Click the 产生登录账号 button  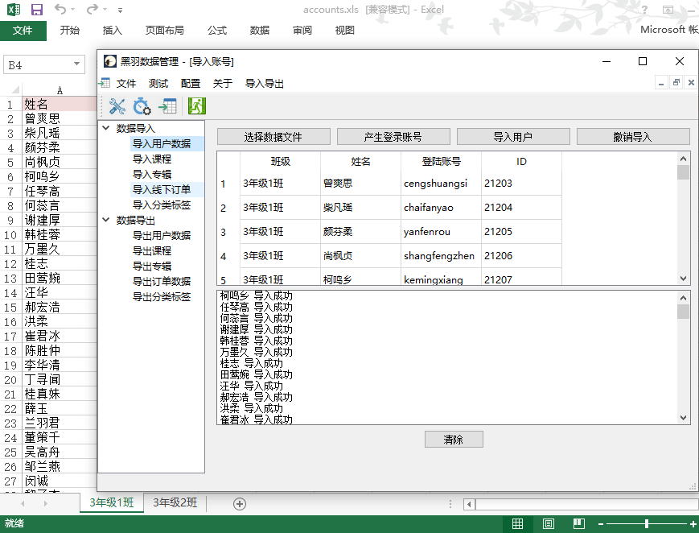tap(393, 137)
